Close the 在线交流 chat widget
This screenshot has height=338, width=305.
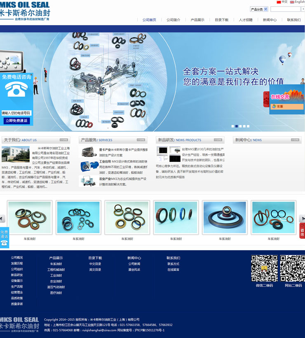coord(266,94)
